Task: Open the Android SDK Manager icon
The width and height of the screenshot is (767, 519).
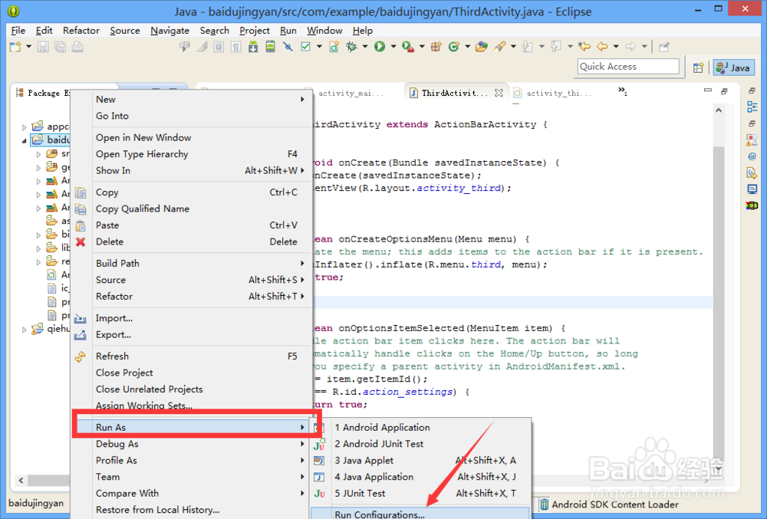Action: tap(253, 47)
